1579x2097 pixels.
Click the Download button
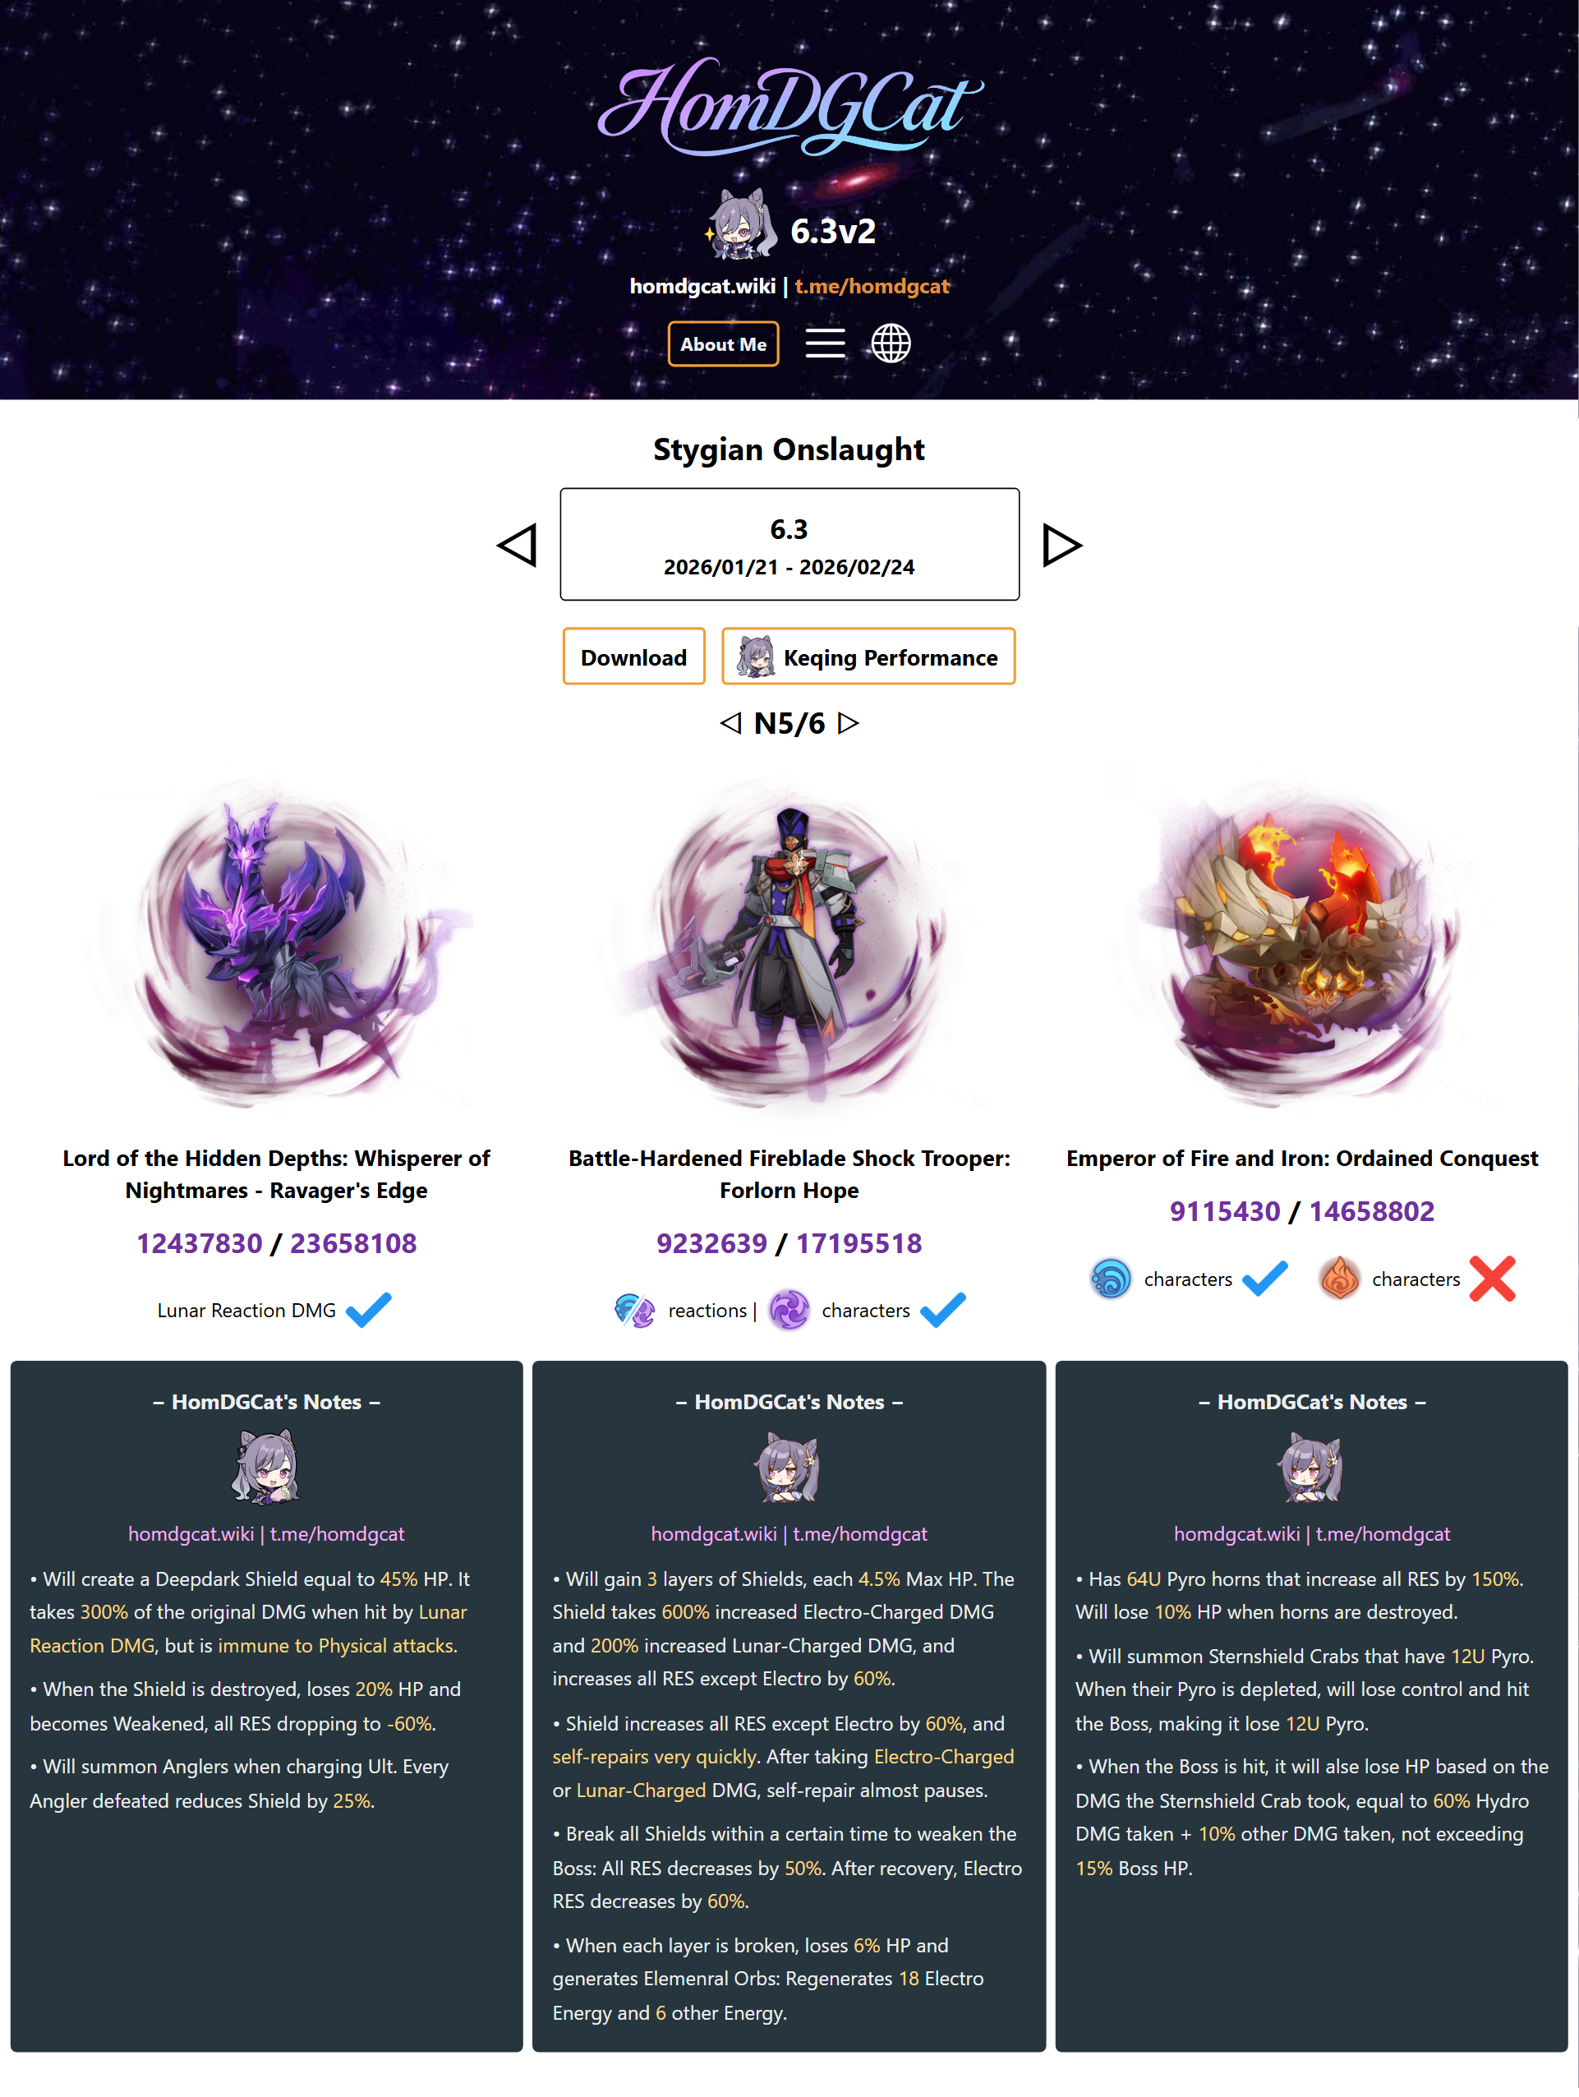click(x=634, y=656)
